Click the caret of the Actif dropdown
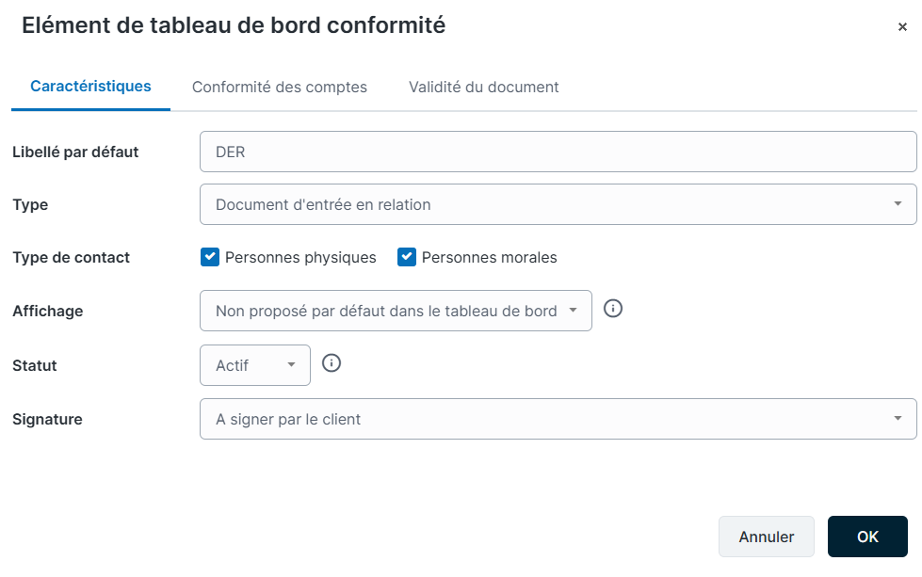 click(291, 365)
